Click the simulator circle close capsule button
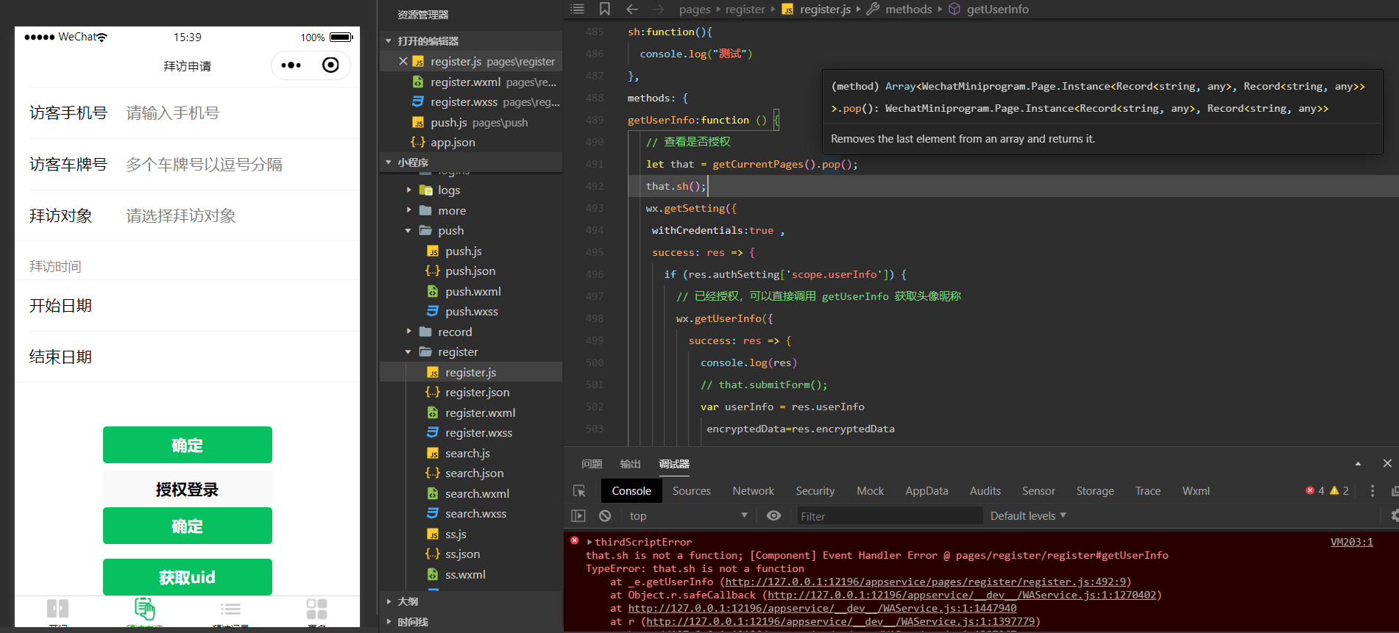 331,65
